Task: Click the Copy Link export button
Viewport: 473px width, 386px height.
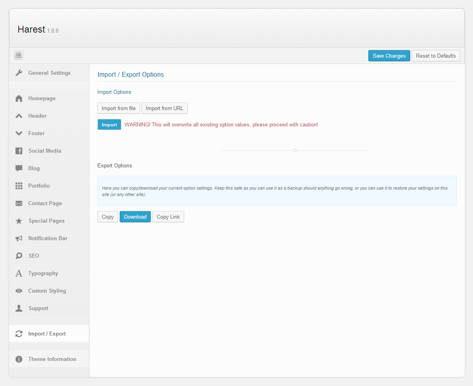Action: pyautogui.click(x=168, y=217)
